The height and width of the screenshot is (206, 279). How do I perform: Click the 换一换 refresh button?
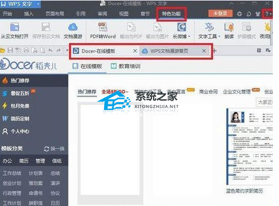[x=55, y=148]
